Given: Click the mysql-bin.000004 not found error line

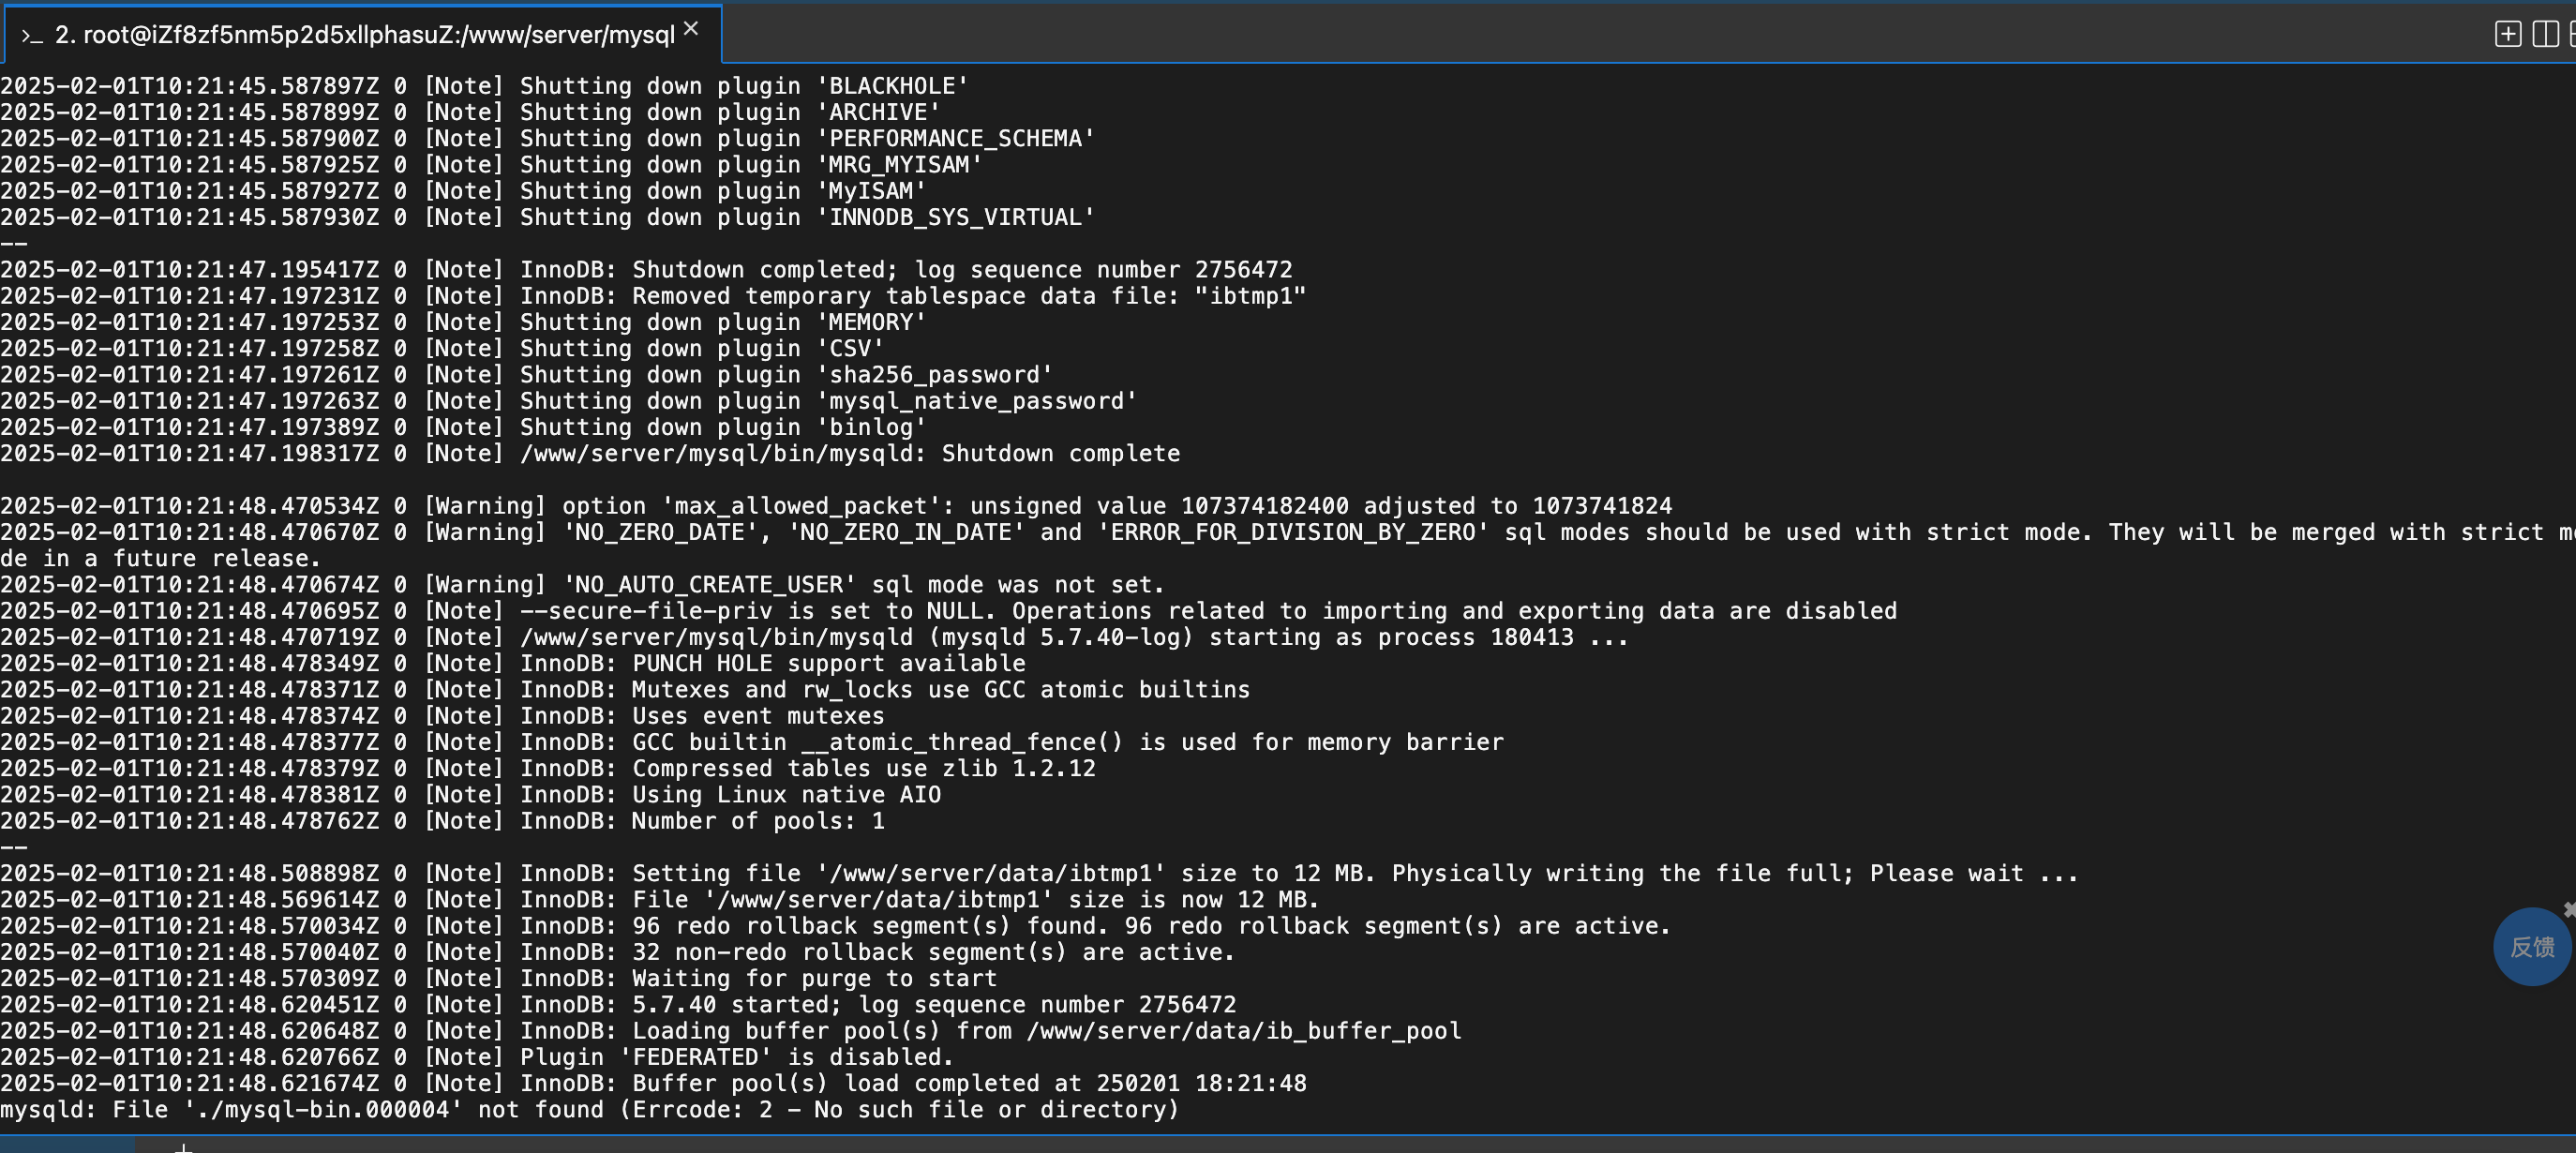Looking at the screenshot, I should pos(590,1110).
